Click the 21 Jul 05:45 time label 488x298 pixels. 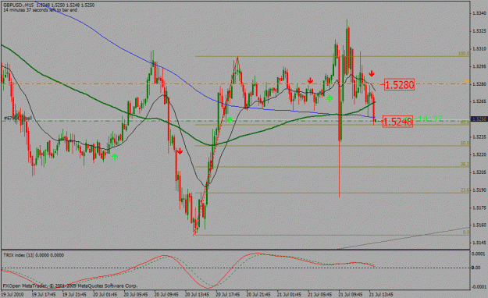point(320,294)
